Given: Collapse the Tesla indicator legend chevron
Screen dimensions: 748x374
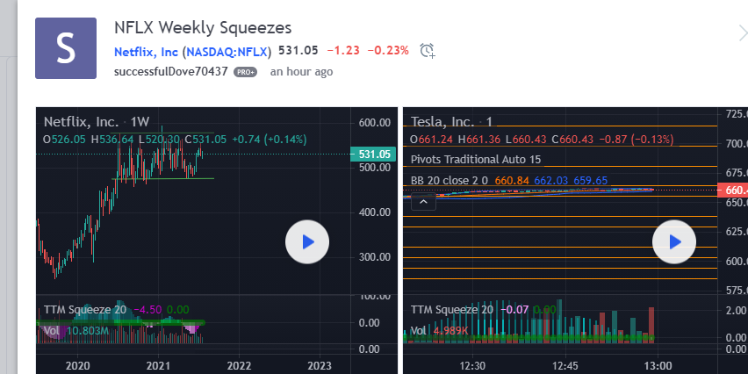Looking at the screenshot, I should tap(423, 202).
